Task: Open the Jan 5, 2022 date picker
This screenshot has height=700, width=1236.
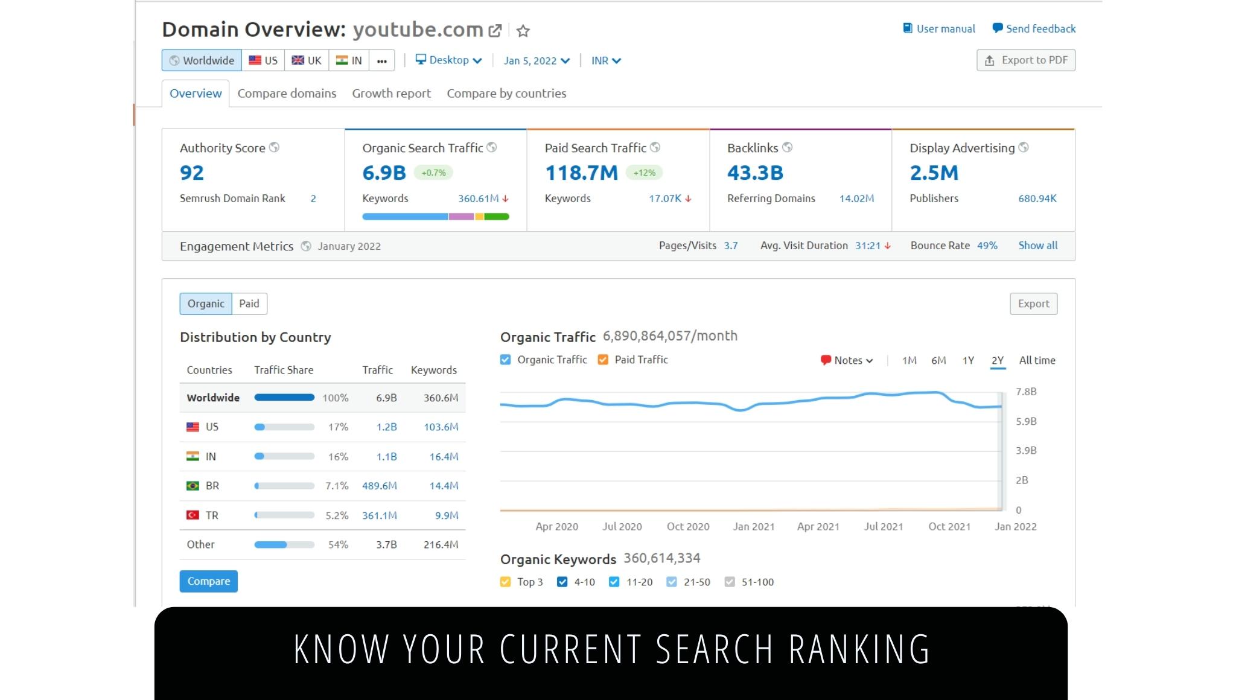Action: 537,60
